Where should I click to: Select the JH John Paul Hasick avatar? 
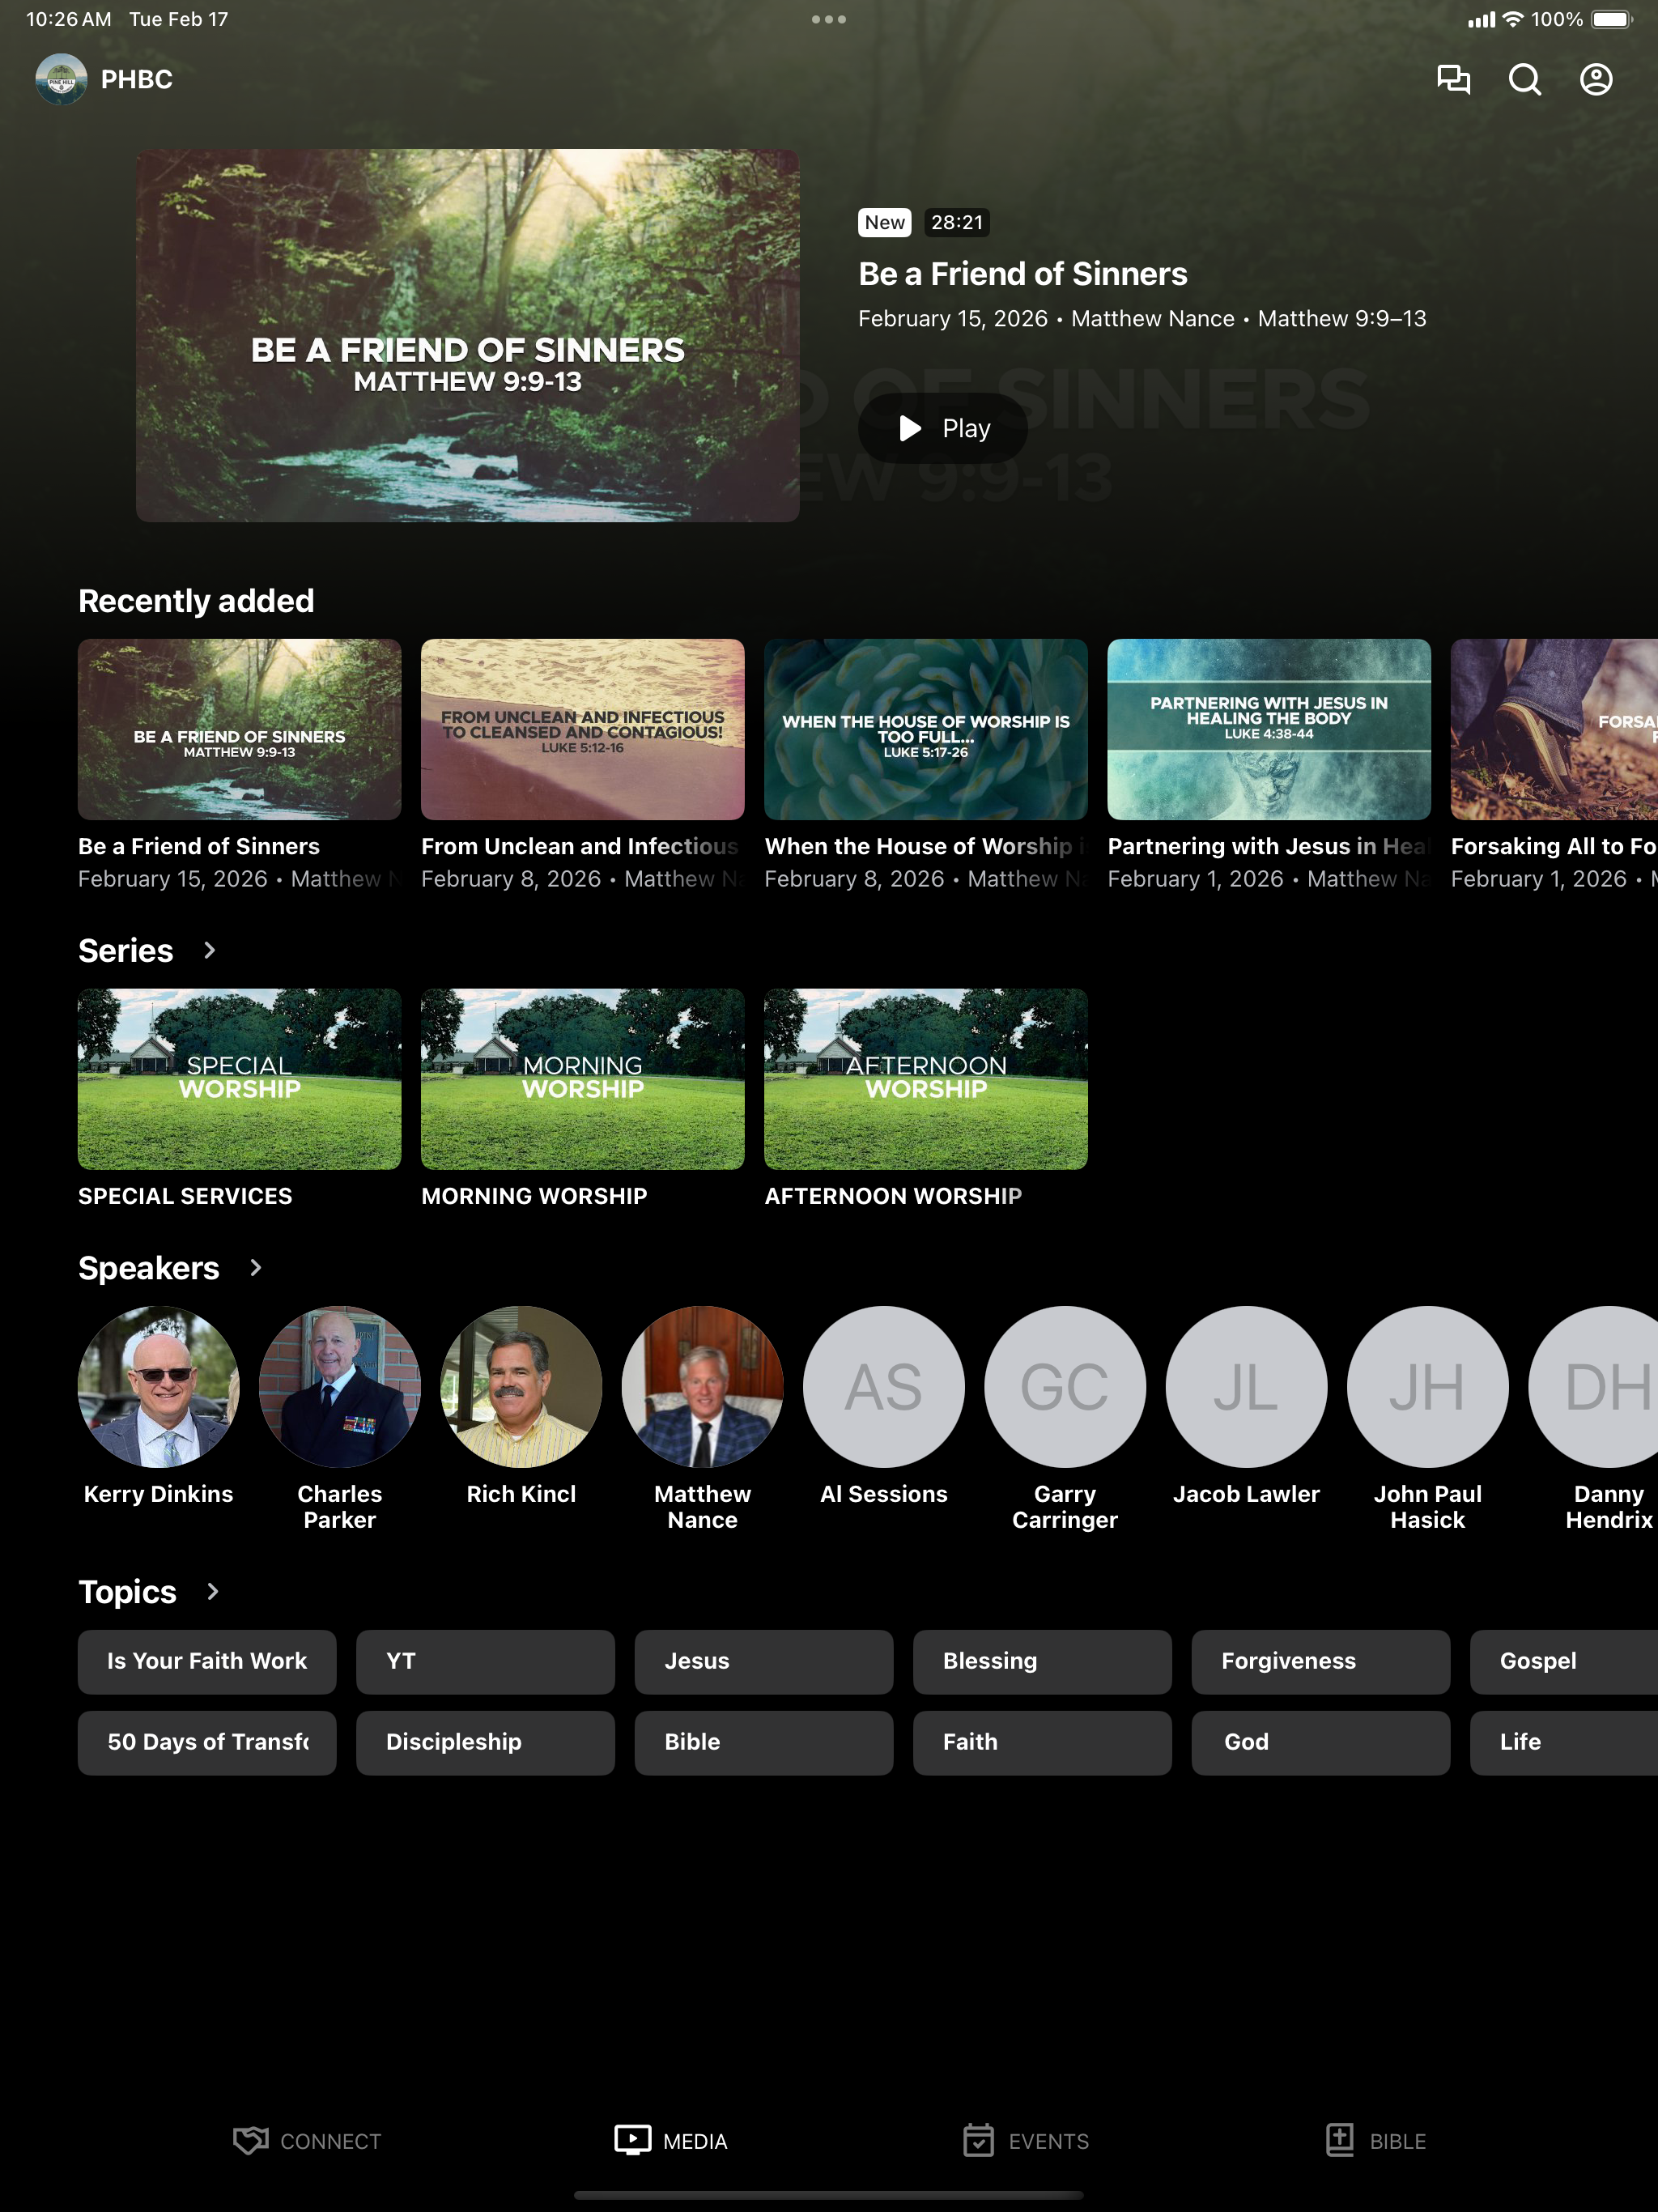1428,1386
